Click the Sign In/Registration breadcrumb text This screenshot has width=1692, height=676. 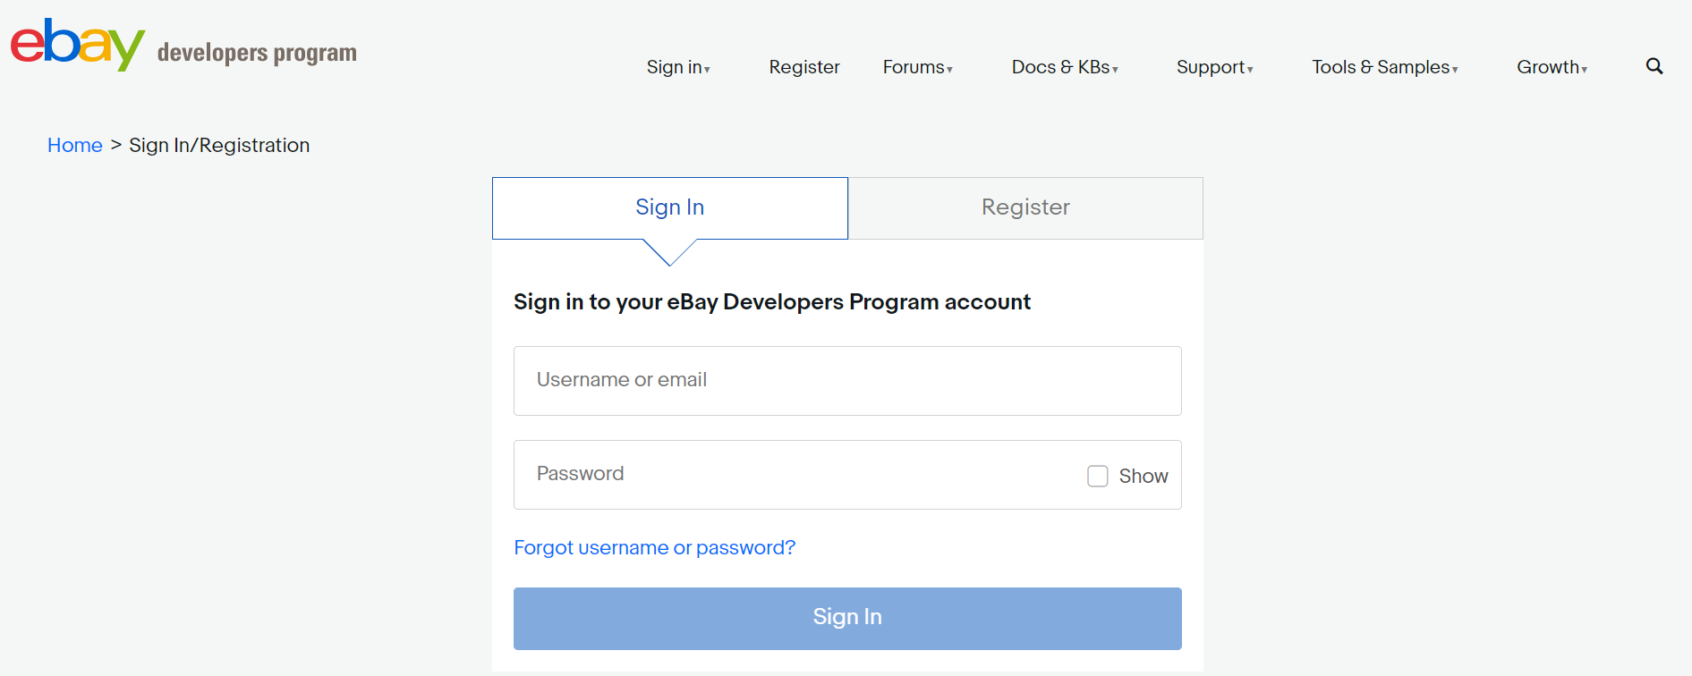(219, 145)
